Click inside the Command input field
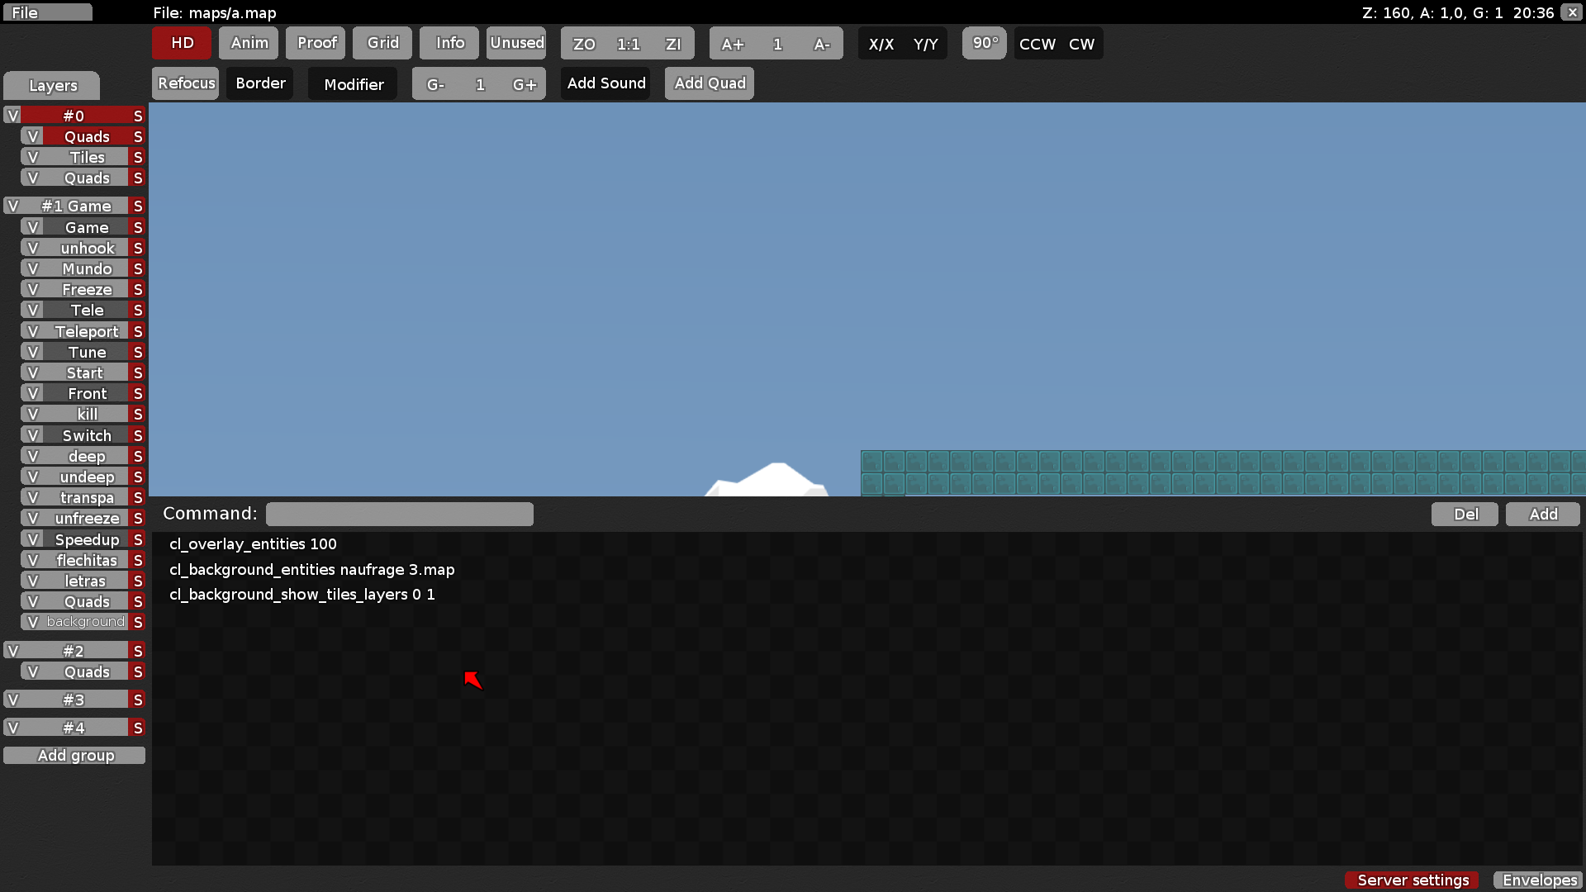Viewport: 1586px width, 892px height. 400,514
